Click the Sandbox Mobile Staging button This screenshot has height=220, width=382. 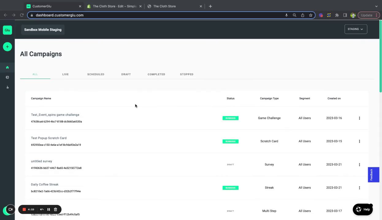pos(43,30)
